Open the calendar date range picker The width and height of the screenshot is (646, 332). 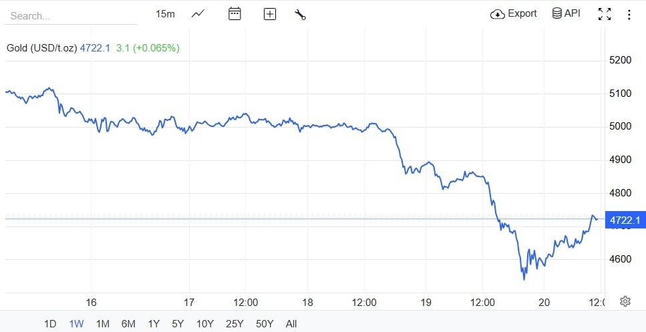tap(234, 13)
